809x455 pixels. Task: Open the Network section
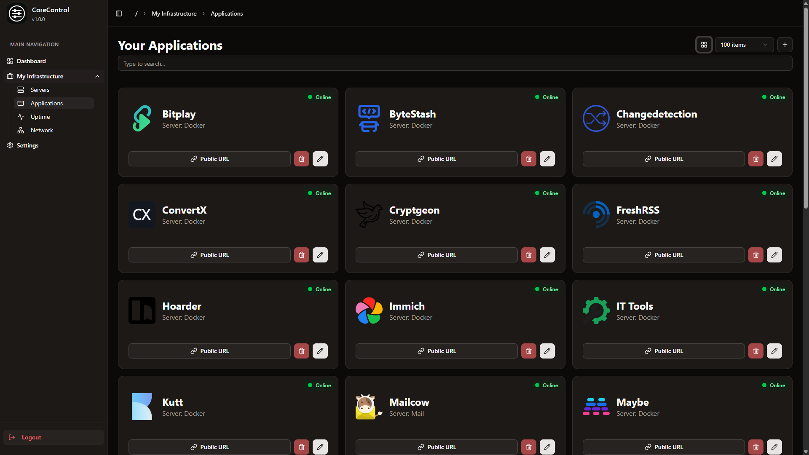click(x=42, y=130)
